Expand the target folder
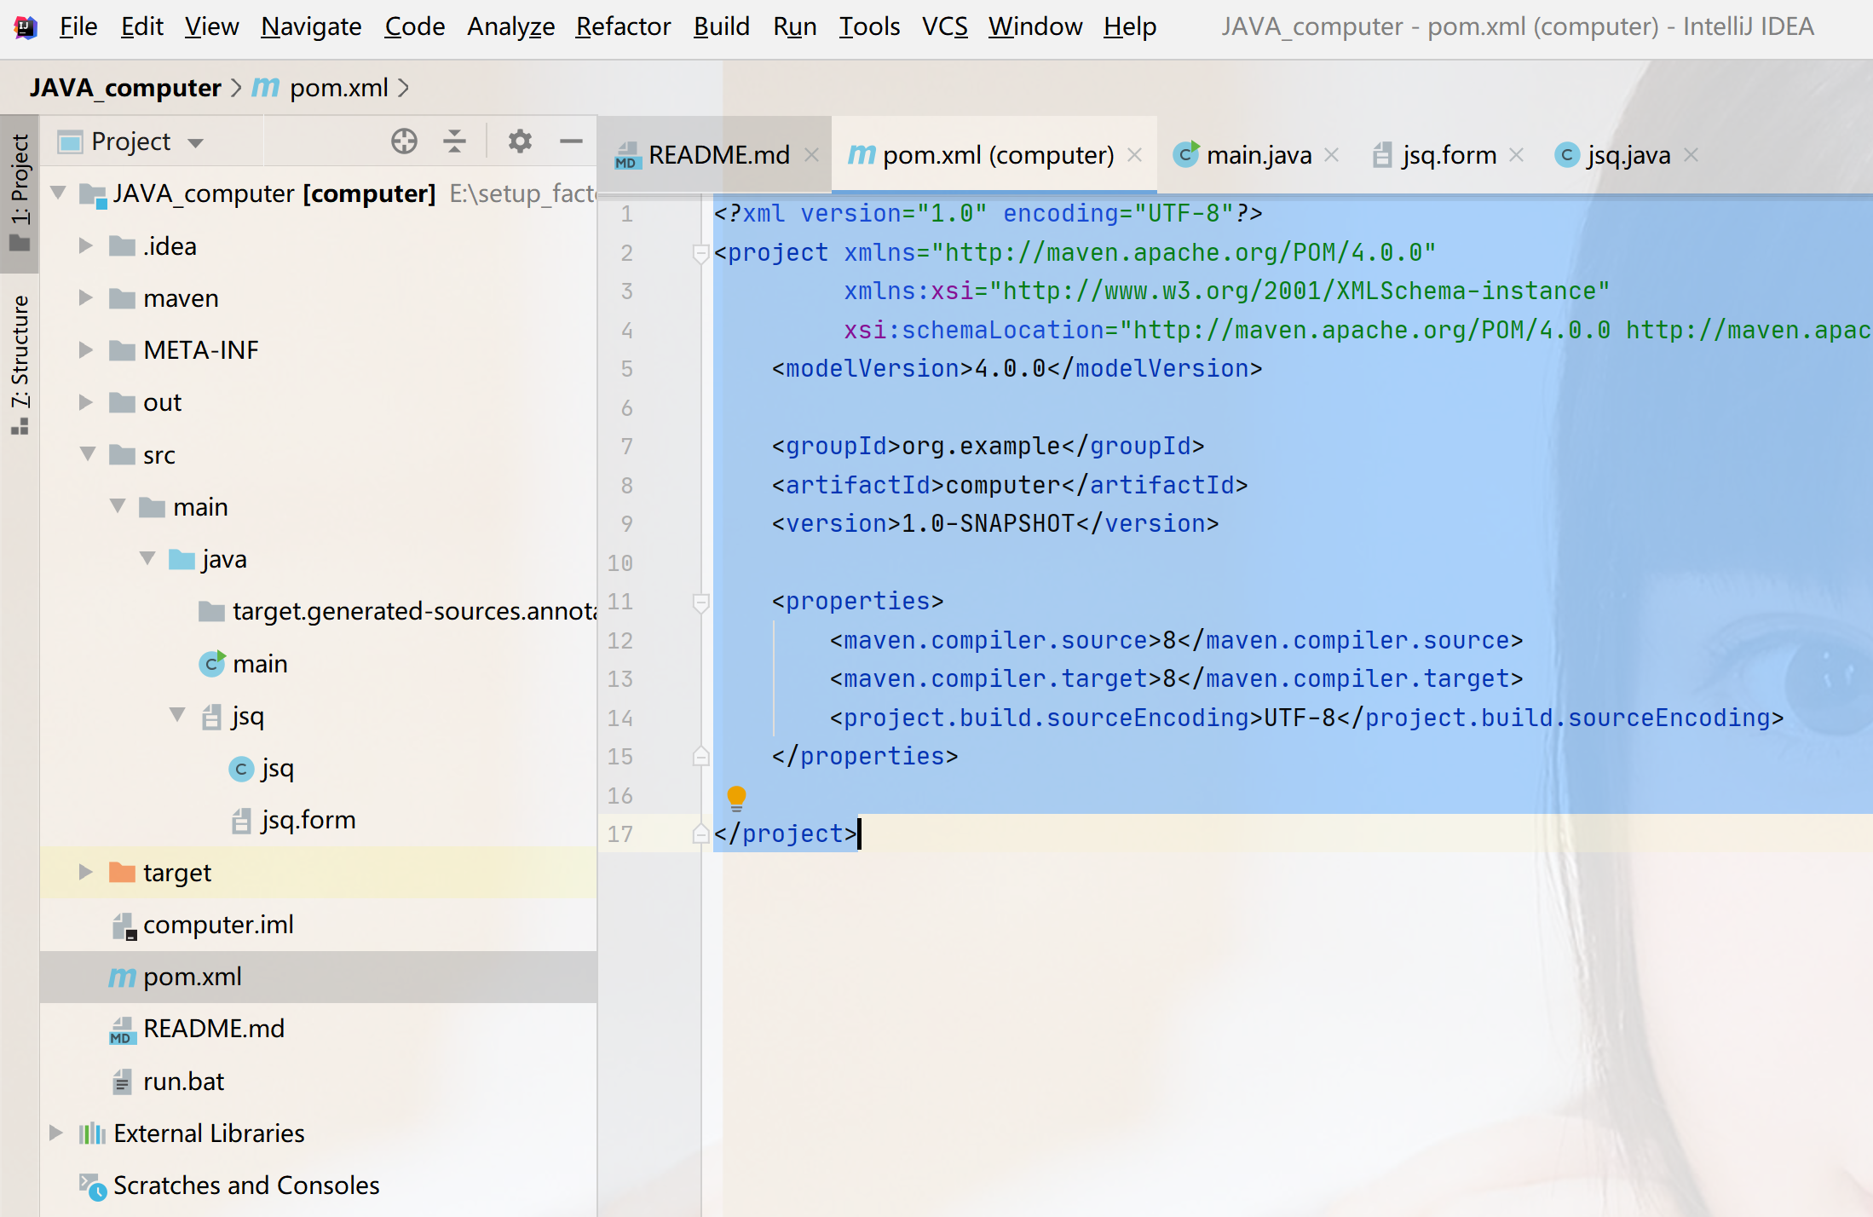 click(85, 872)
